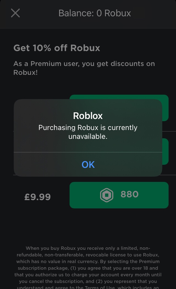
Task: Tap the Roblox alert title
Action: coord(88,116)
